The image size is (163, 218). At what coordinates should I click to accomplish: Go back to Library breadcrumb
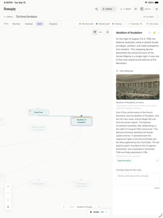8,17
